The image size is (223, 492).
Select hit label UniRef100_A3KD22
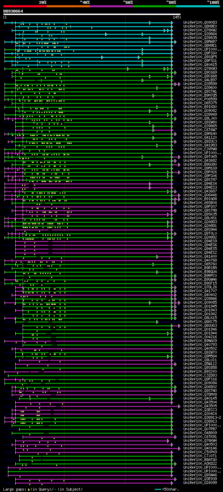point(200,463)
